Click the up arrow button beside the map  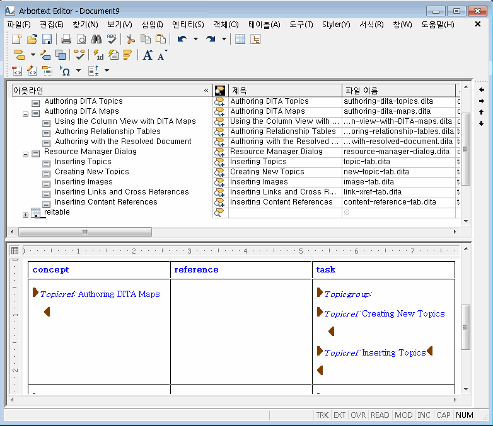(x=482, y=112)
